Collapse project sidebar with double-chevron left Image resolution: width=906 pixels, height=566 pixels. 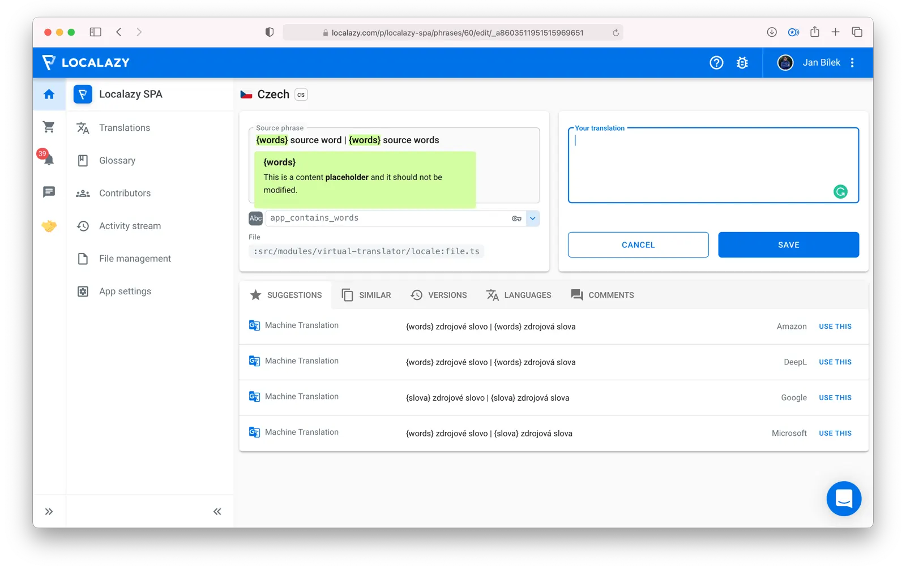click(x=217, y=512)
